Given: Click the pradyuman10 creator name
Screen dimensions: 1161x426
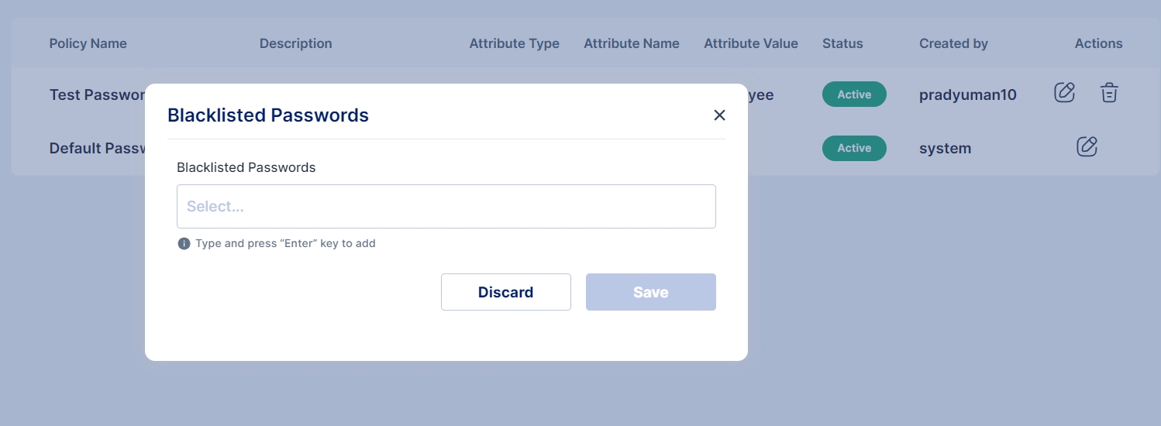Looking at the screenshot, I should (967, 94).
